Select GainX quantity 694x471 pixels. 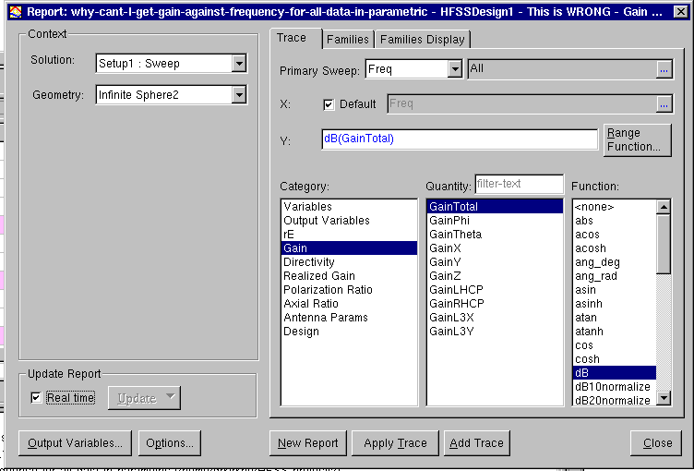(495, 248)
